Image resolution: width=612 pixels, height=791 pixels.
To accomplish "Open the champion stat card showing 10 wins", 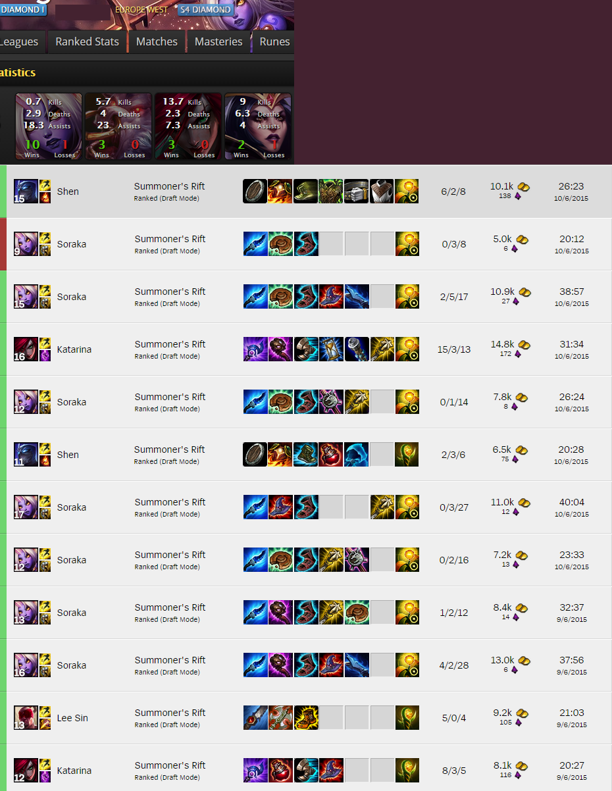I will 49,126.
